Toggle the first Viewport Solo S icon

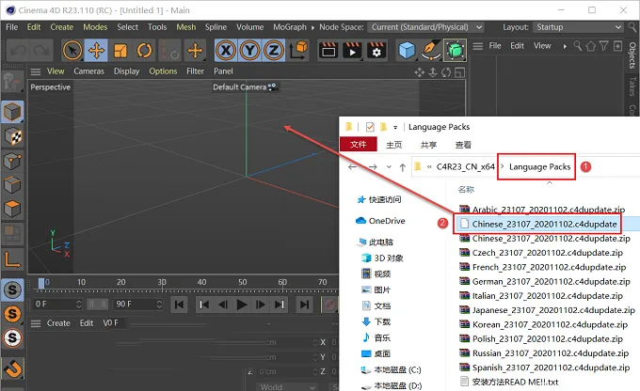[12, 289]
